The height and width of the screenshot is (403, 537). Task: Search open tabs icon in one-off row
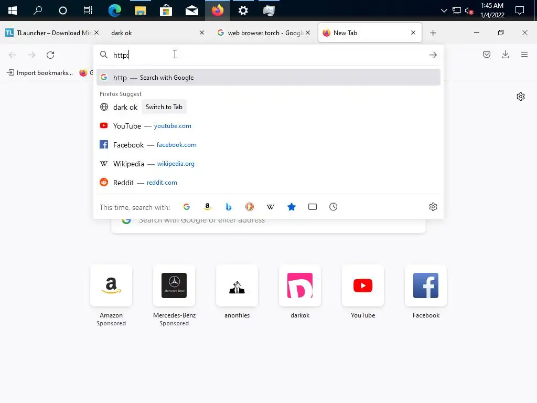click(x=313, y=207)
